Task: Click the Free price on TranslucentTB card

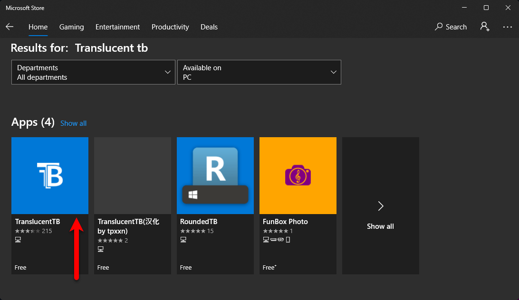Action: point(20,268)
